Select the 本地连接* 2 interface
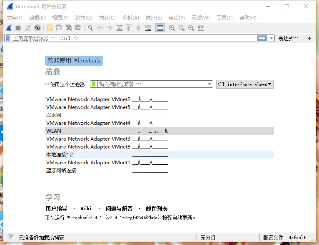 [159, 155]
